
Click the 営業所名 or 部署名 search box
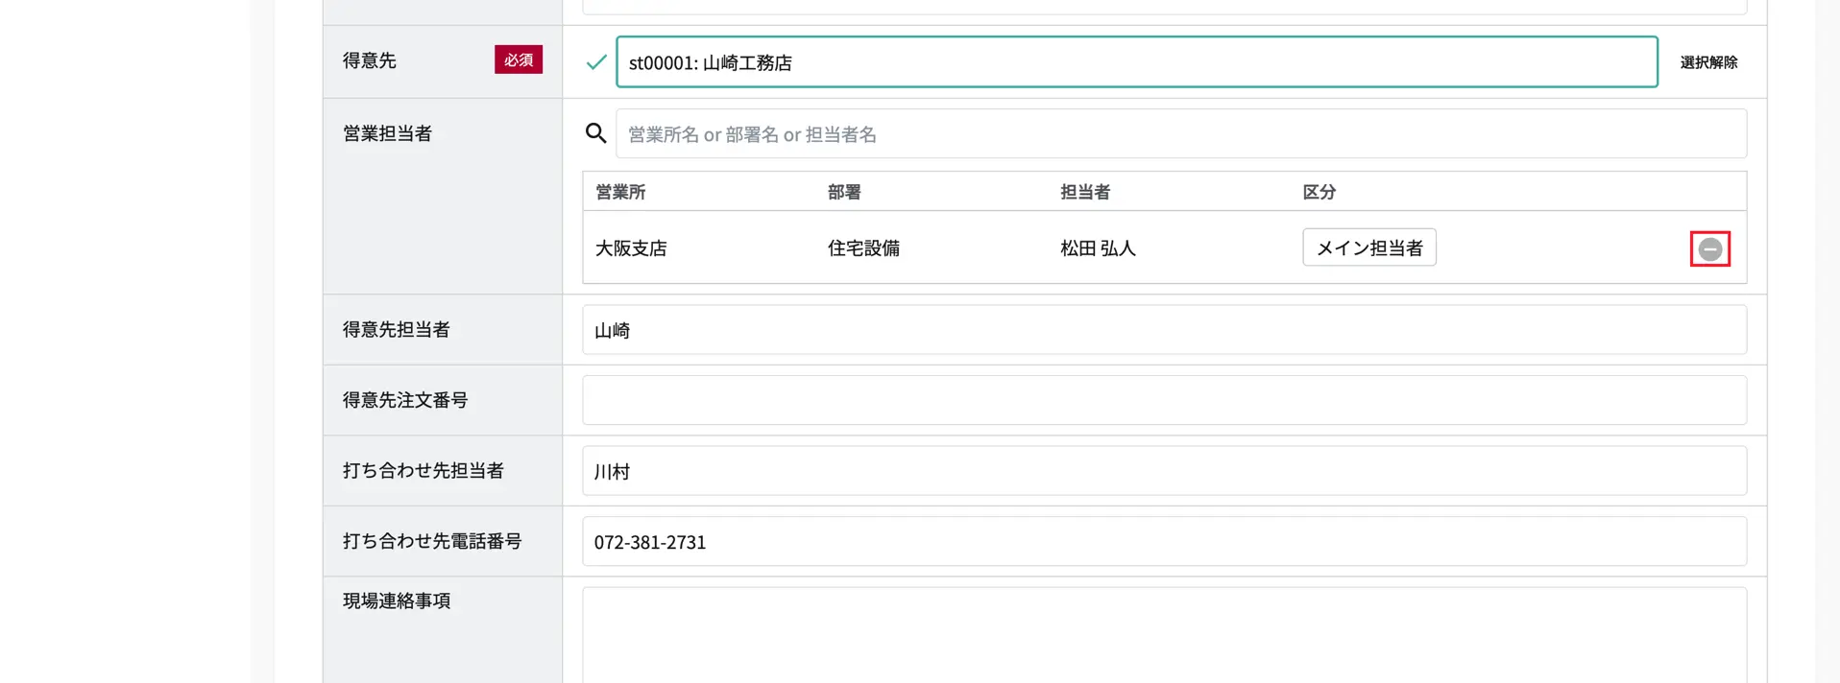tap(1180, 134)
